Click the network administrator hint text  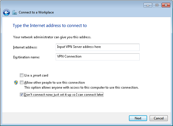click(52, 37)
